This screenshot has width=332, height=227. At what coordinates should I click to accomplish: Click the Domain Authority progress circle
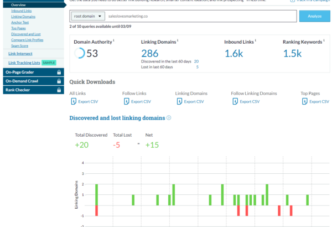pos(79,53)
